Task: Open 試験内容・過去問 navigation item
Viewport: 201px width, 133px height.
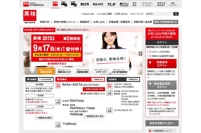Action: tap(143, 22)
